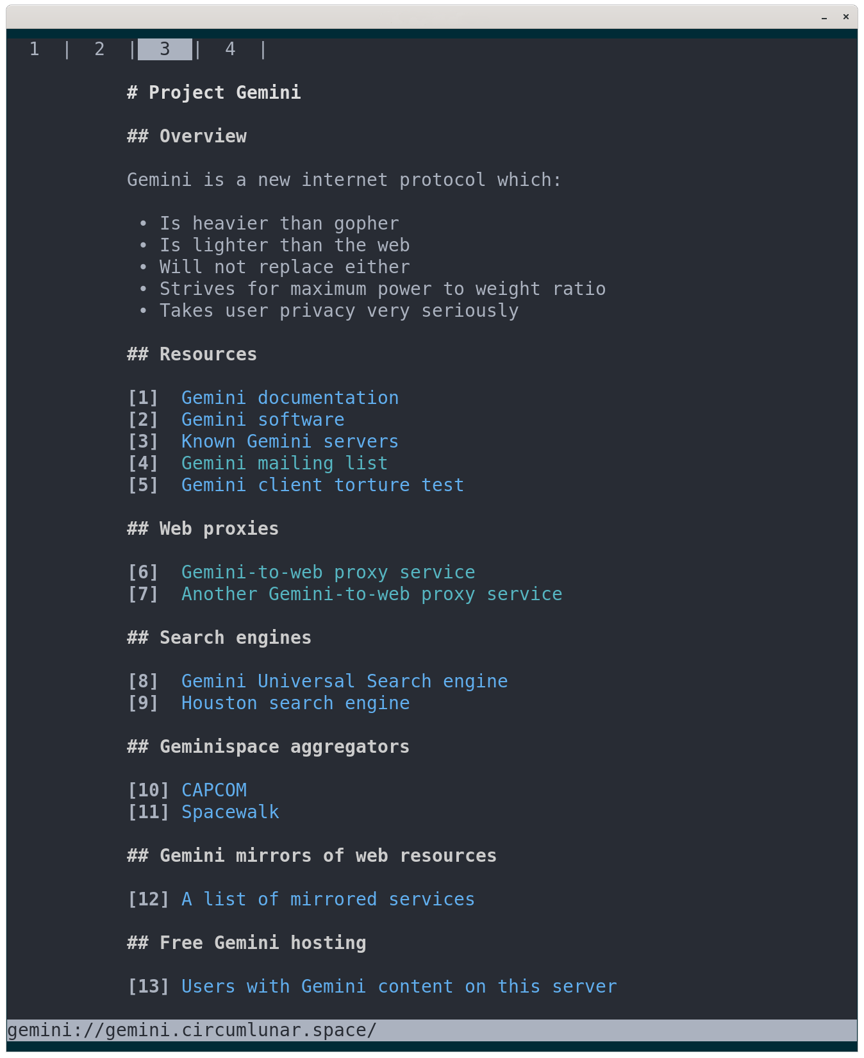
Task: Open the Gemini client torture test
Action: [322, 485]
